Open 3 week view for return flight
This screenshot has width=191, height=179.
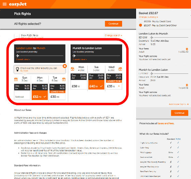80,59
